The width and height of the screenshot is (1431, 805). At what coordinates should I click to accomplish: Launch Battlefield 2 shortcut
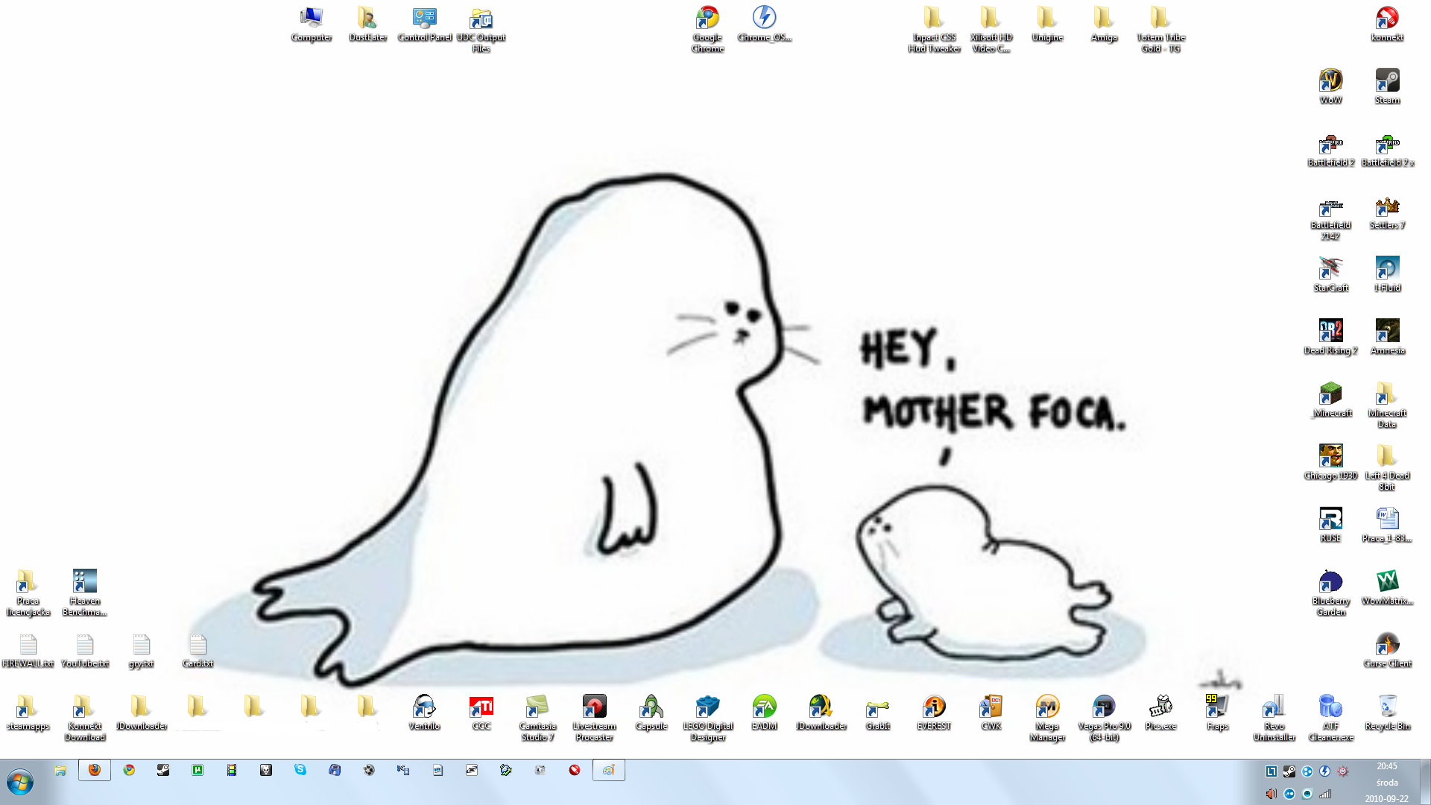click(x=1331, y=150)
